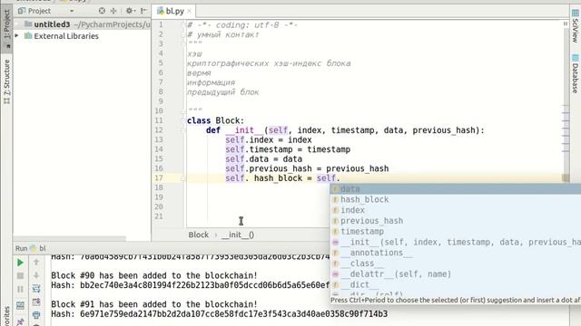Choose 'timestamp' completion suggestion

pos(456,232)
